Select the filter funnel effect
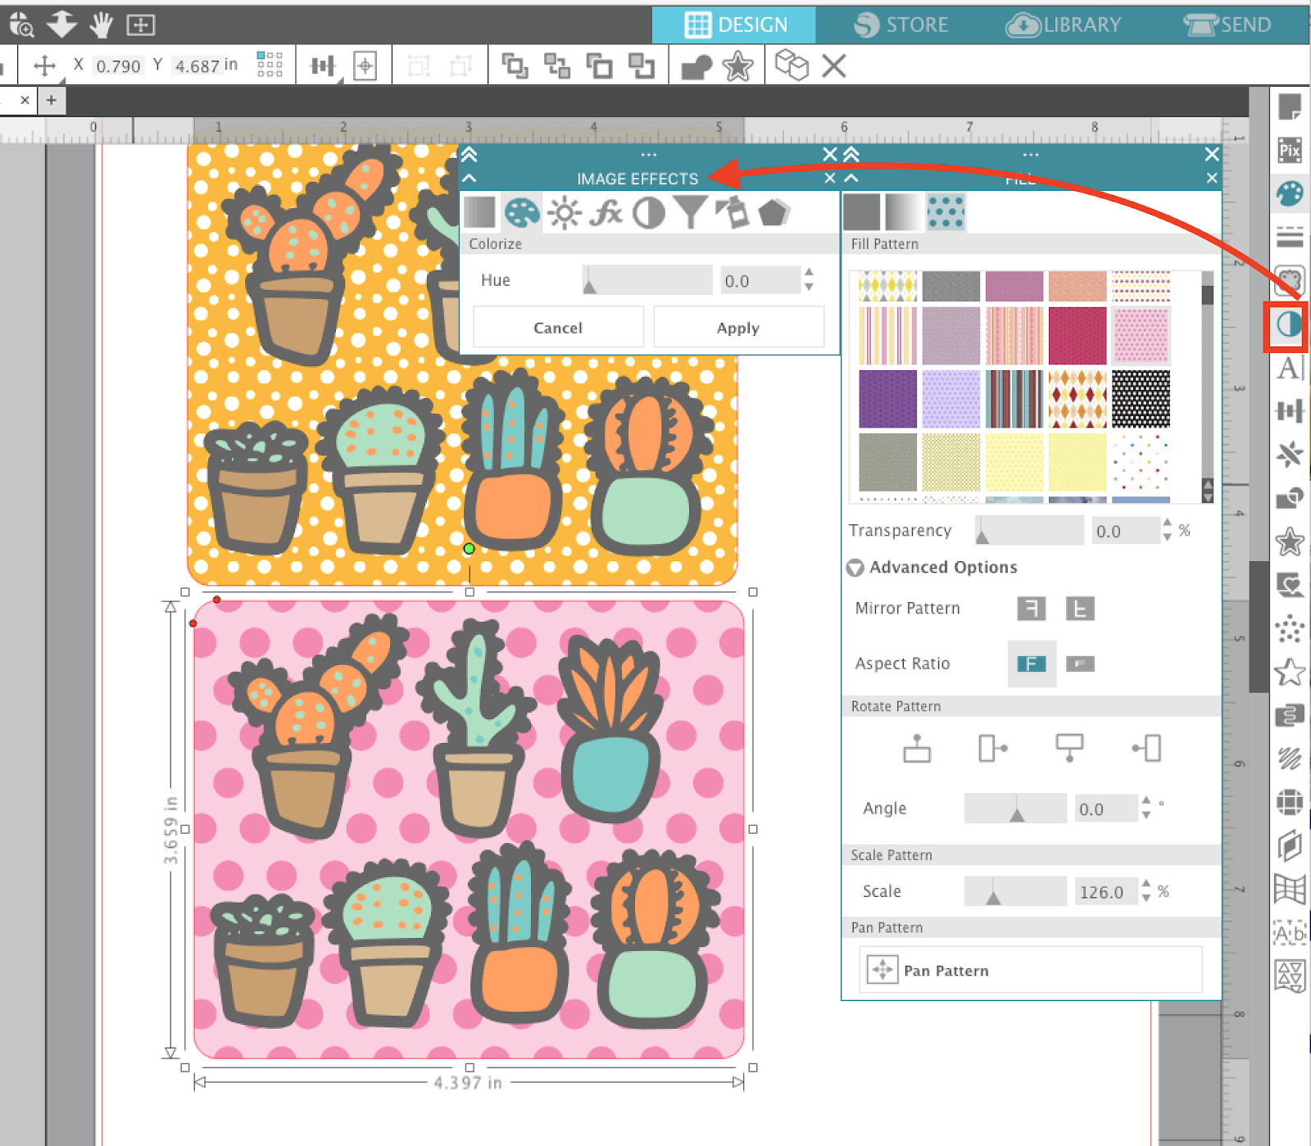 coord(691,212)
